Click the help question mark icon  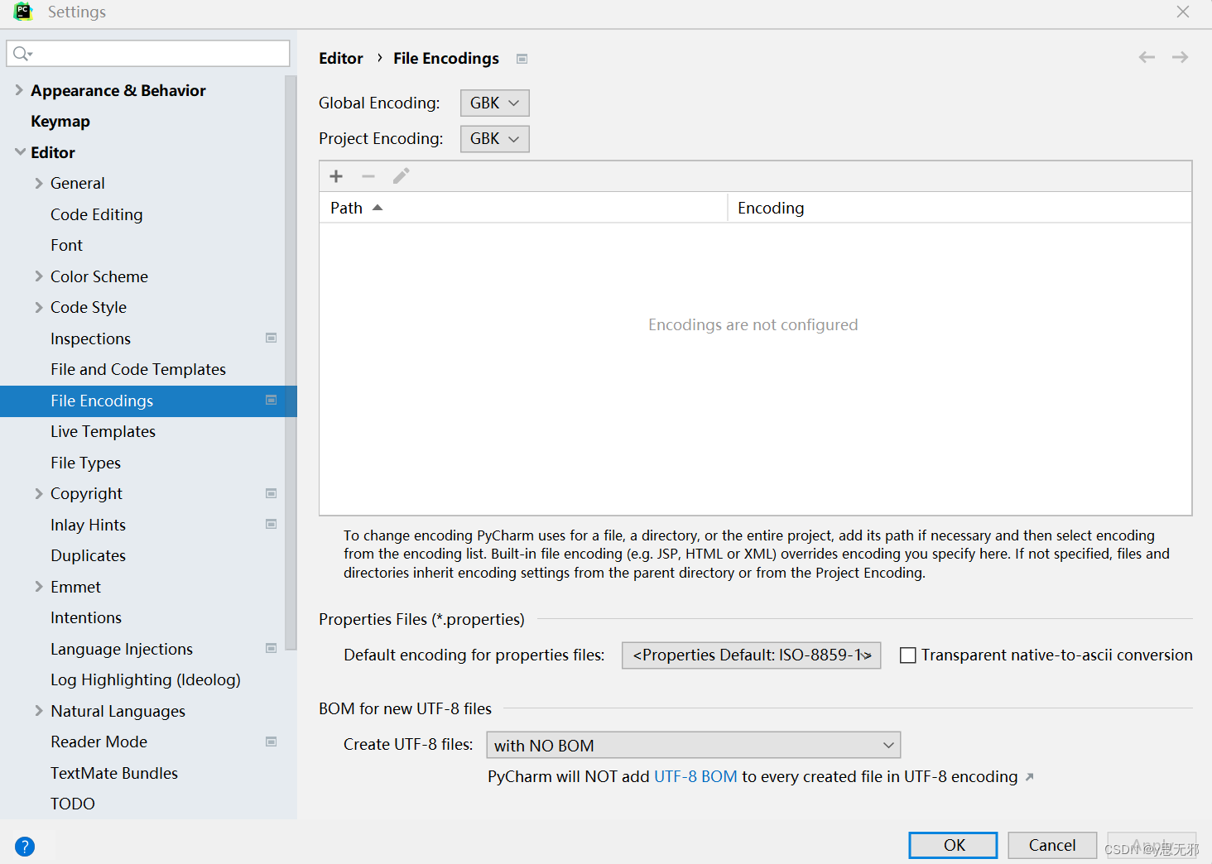point(25,847)
